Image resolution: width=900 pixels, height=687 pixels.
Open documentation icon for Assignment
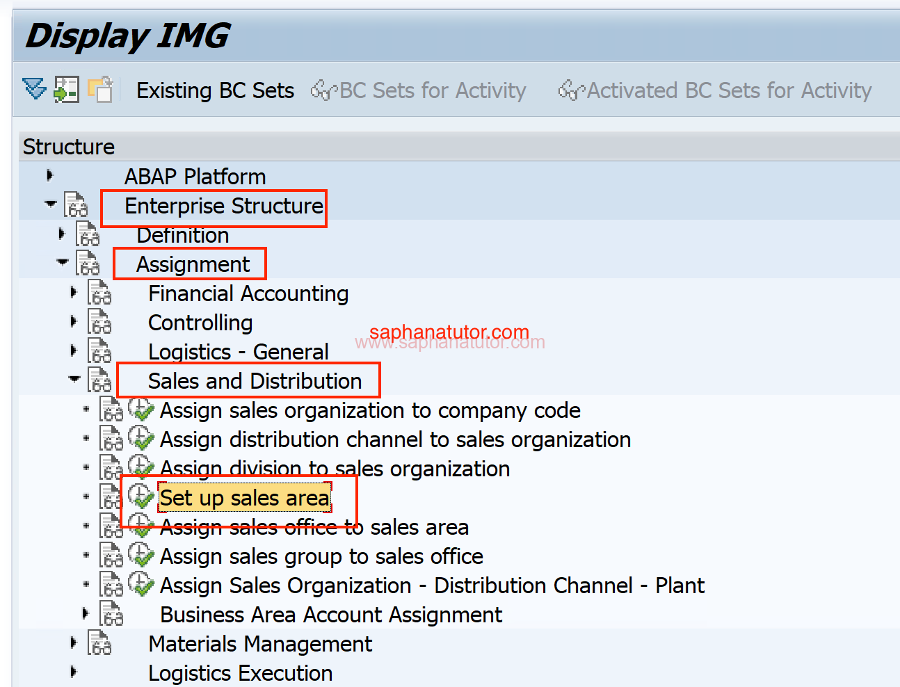pos(88,264)
